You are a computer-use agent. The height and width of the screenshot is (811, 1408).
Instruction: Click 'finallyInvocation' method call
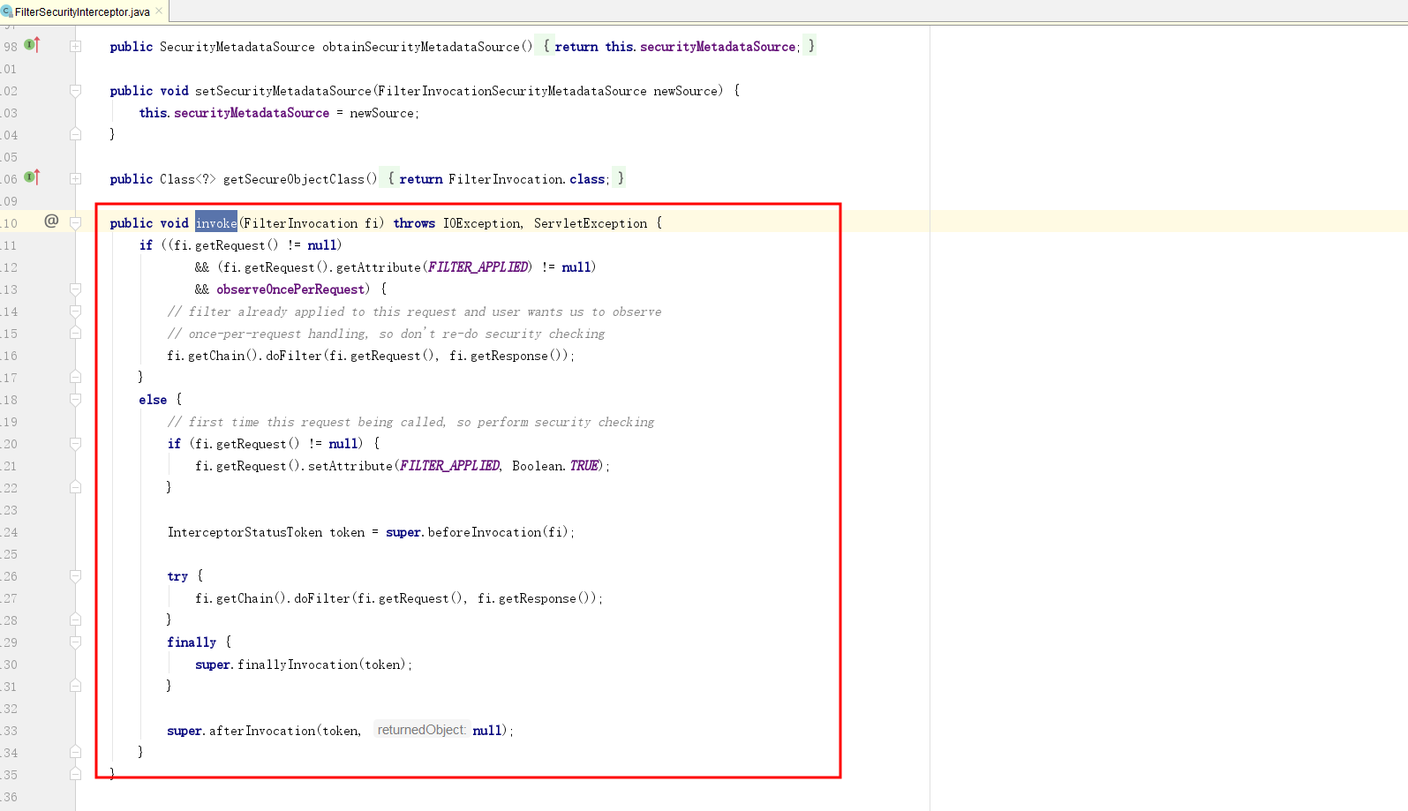(x=297, y=665)
